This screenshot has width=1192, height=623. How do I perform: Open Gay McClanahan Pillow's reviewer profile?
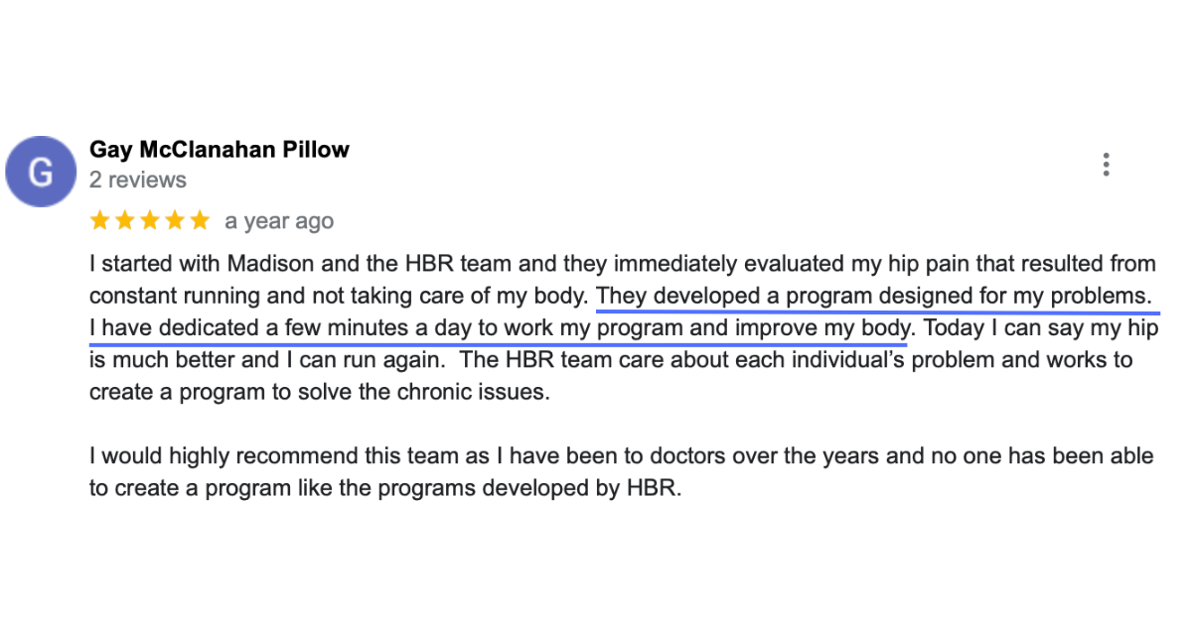coord(220,150)
